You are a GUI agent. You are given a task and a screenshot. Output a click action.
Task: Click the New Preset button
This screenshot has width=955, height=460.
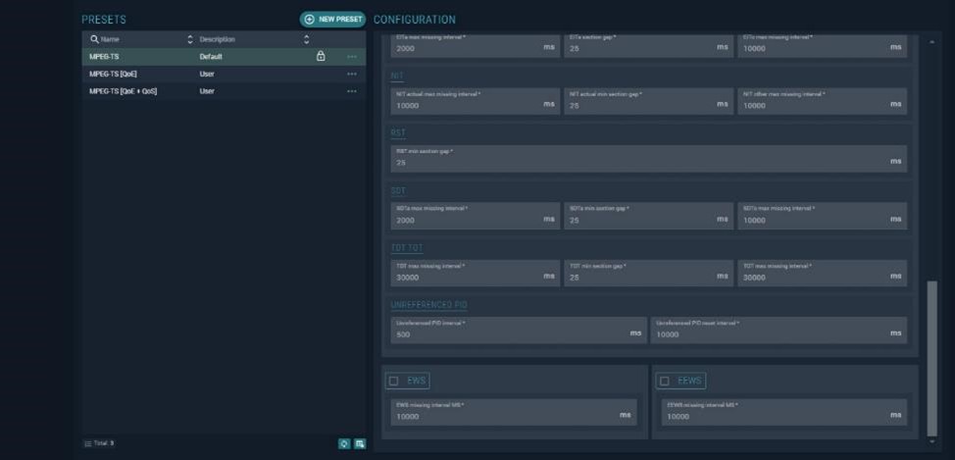pos(332,19)
